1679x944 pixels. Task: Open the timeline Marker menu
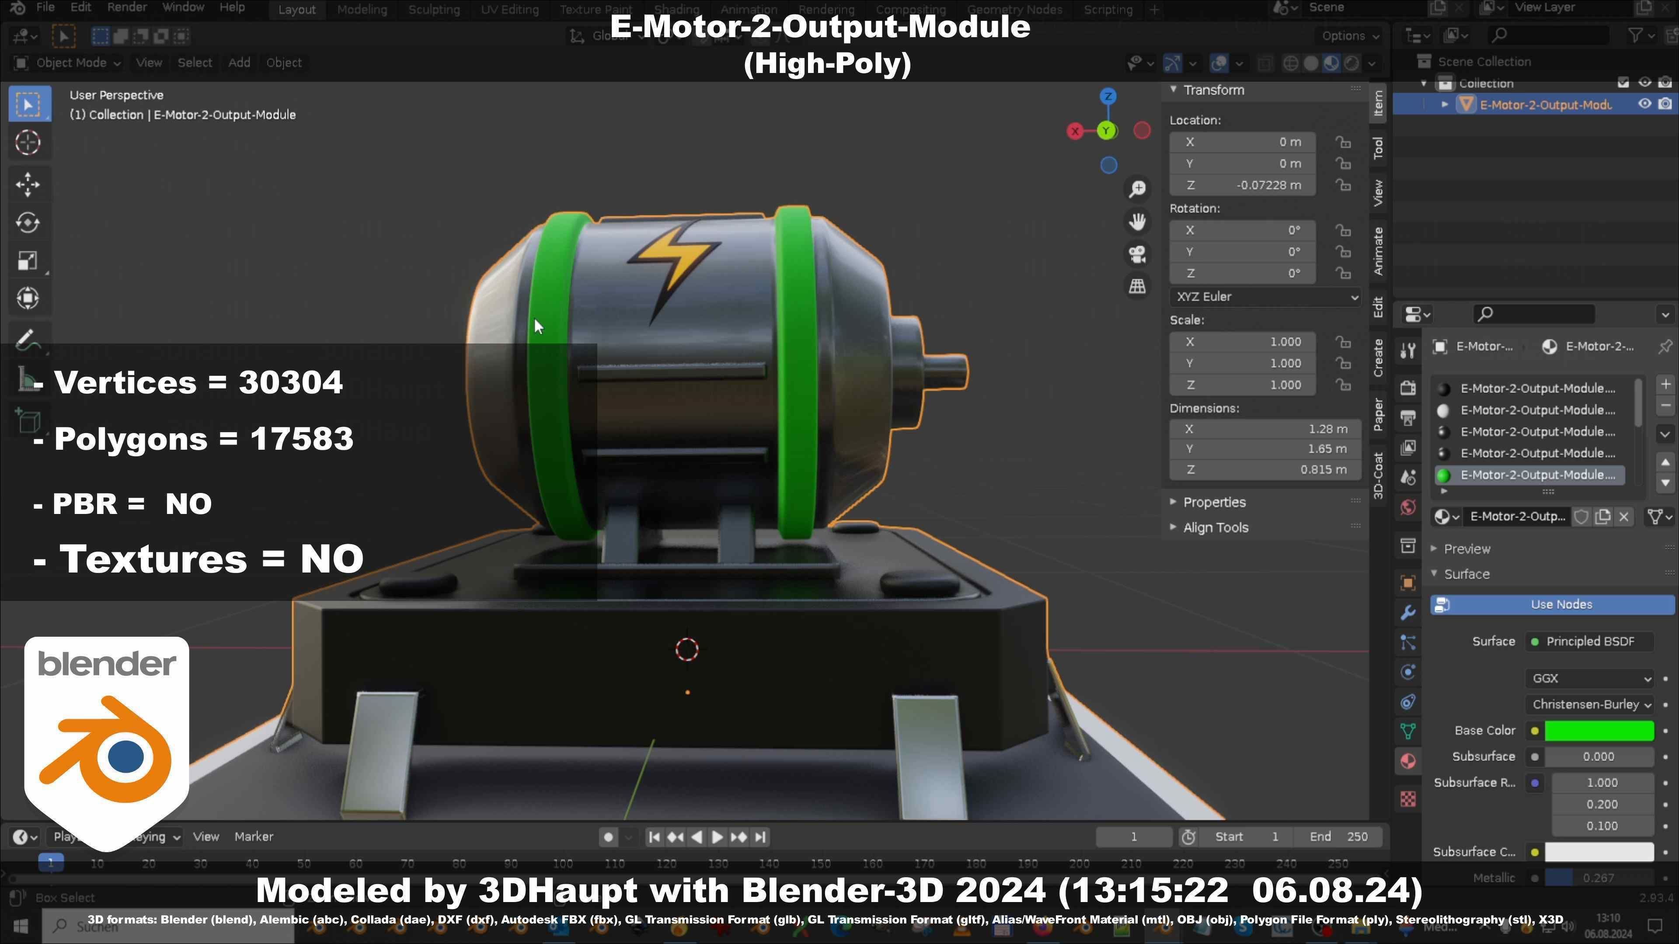tap(254, 837)
